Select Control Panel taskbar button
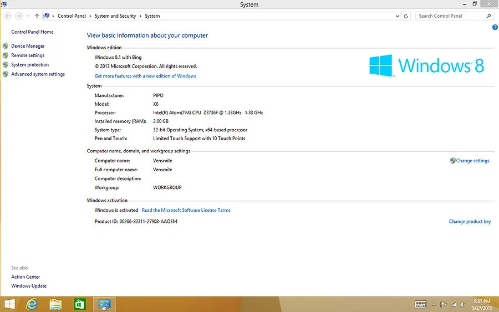499x312 pixels. [x=104, y=304]
